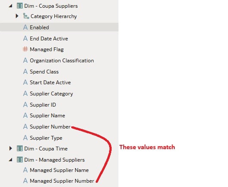
Task: Select the Managed Supplier Number column
Action: tap(62, 181)
